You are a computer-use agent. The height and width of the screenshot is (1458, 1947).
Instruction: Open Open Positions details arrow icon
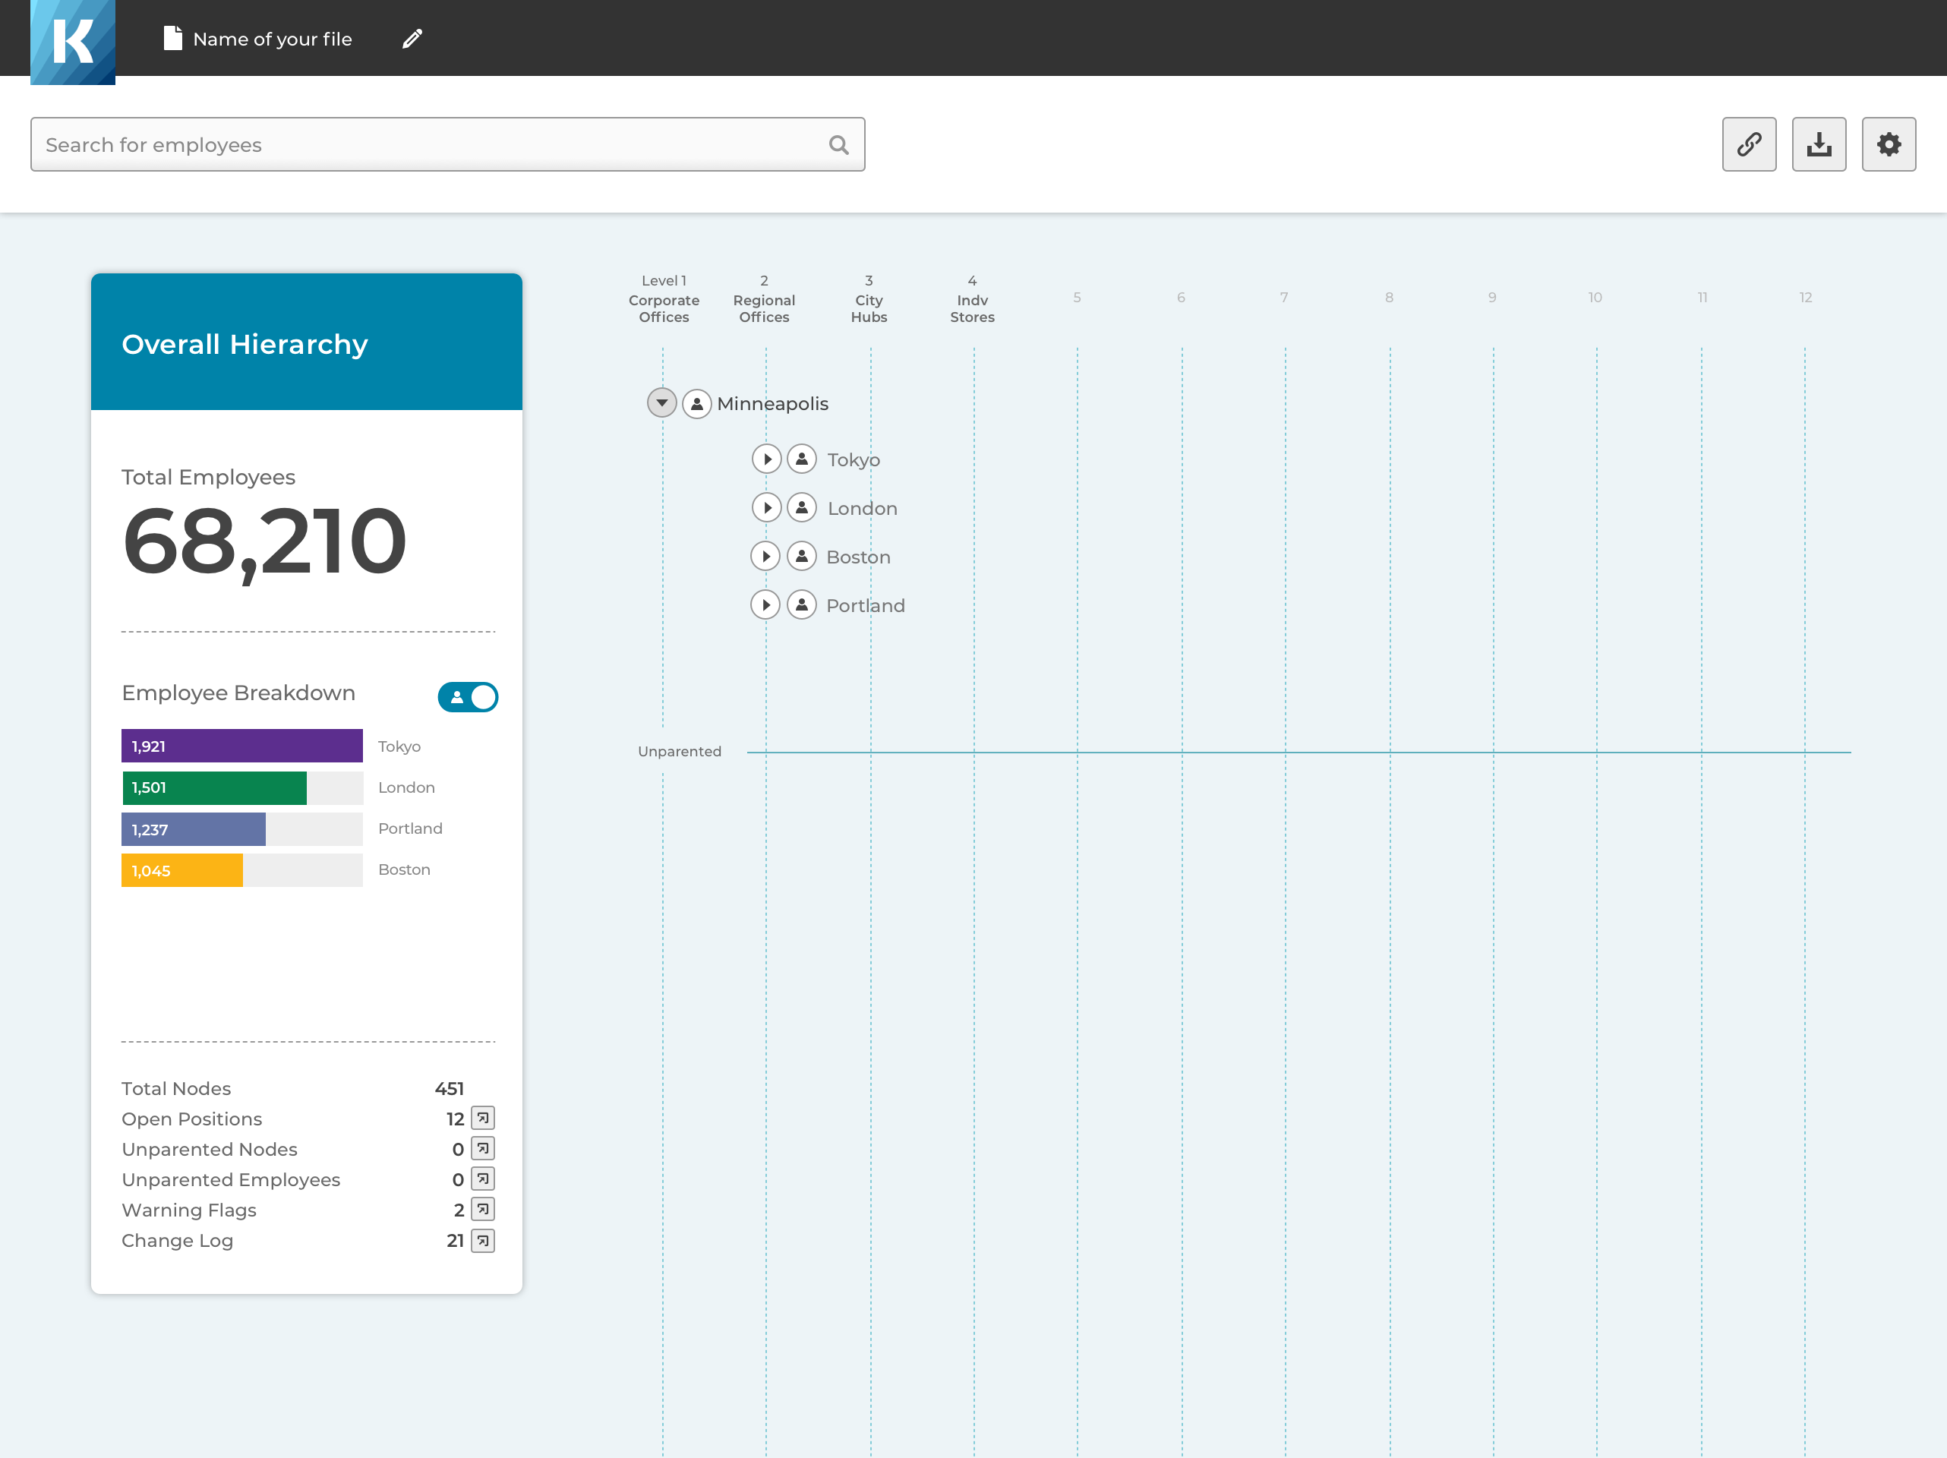[x=482, y=1118]
